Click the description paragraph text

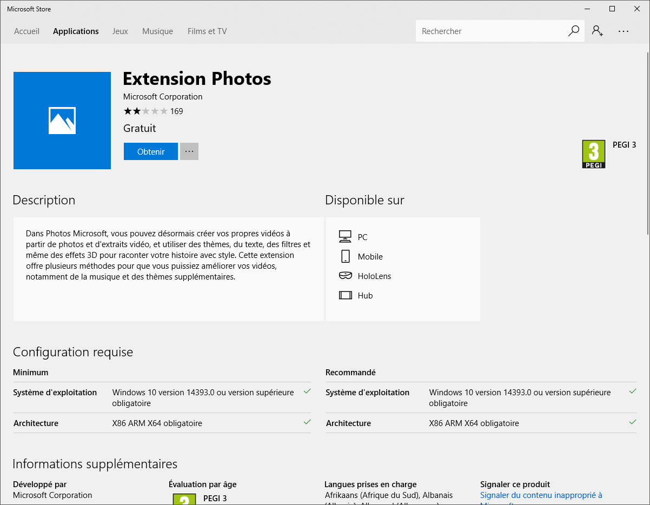[x=168, y=255]
